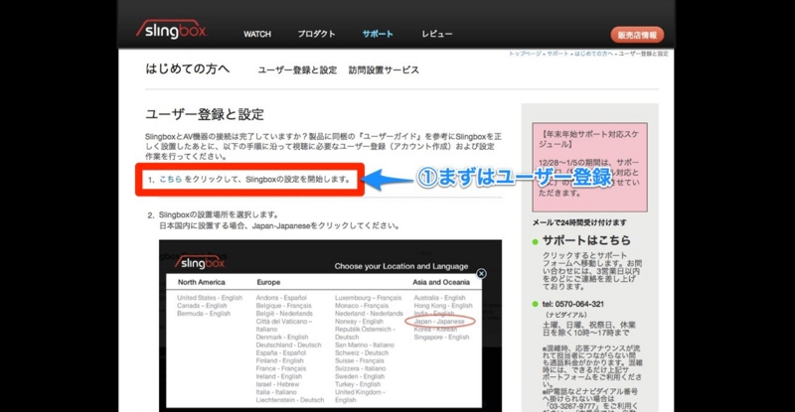Click Turkey - English entry
Viewport: 795px width, 412px height.
pos(358,384)
